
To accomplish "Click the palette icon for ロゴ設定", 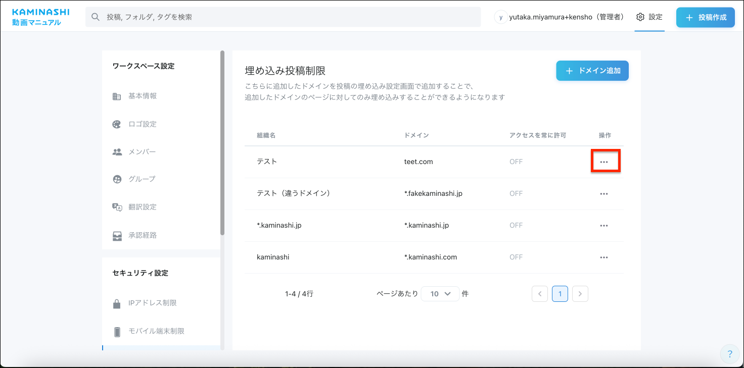I will 117,124.
